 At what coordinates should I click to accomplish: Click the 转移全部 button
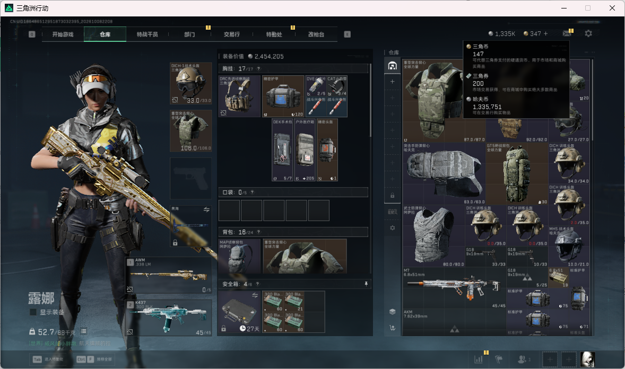pos(95,359)
